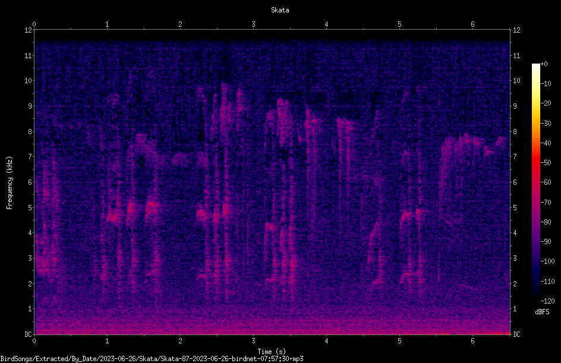561x363 pixels.
Task: Click the DC label on the right frequency axis
Action: pyautogui.click(x=516, y=334)
